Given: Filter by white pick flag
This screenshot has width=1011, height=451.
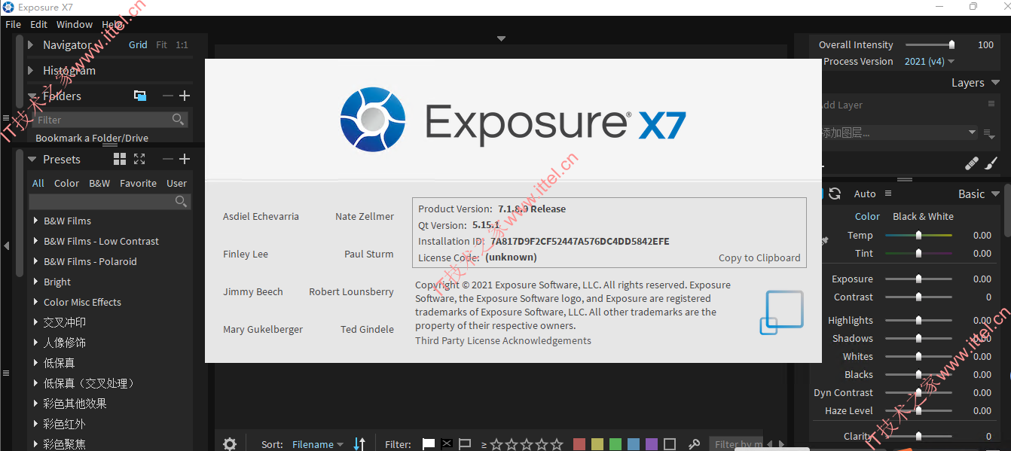Looking at the screenshot, I should tap(428, 444).
